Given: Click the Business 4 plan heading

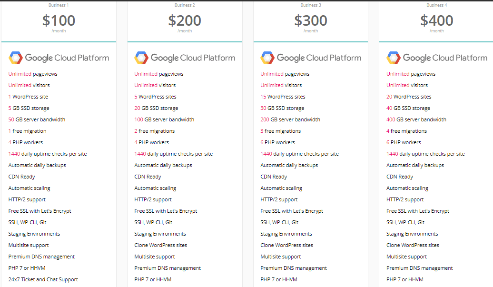Looking at the screenshot, I should click(437, 5).
